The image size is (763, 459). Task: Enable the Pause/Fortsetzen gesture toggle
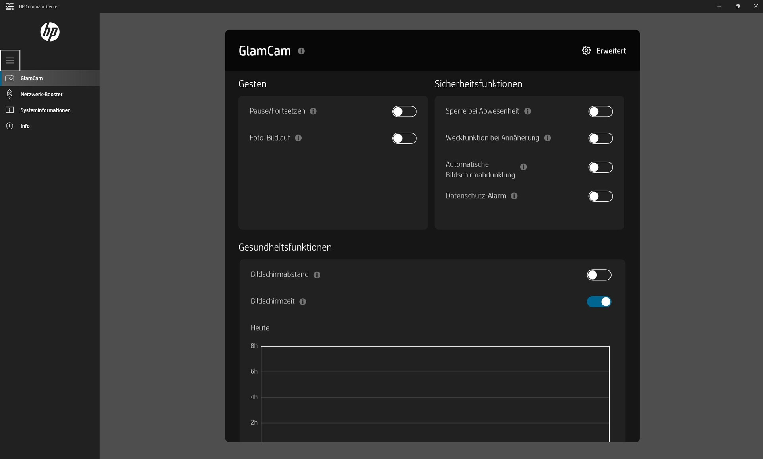404,112
